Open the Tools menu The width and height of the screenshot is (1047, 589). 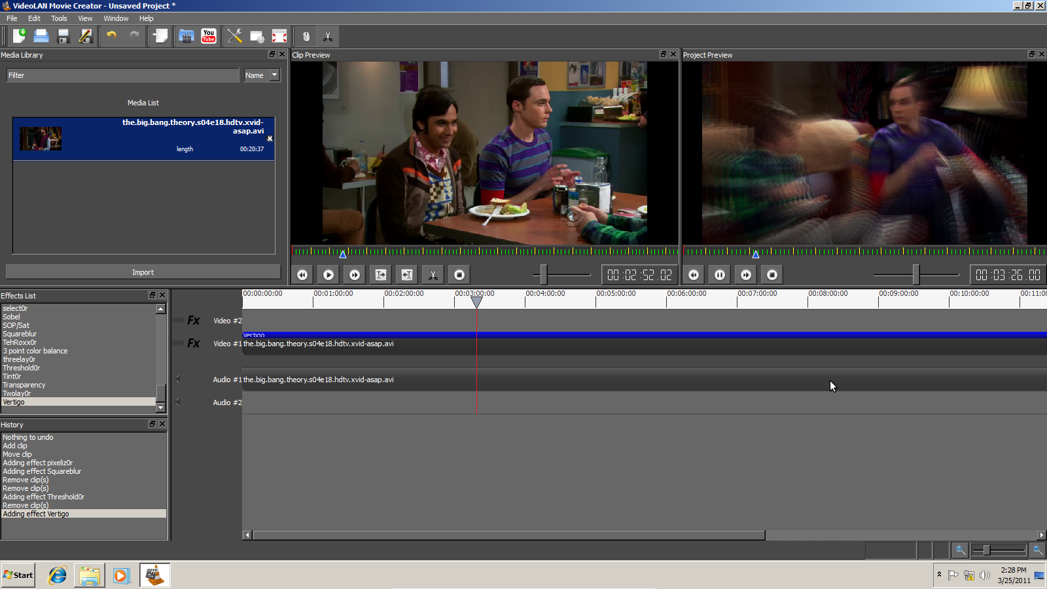[59, 18]
